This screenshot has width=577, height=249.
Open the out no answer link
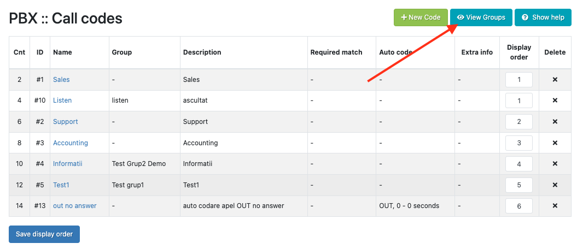tap(75, 206)
